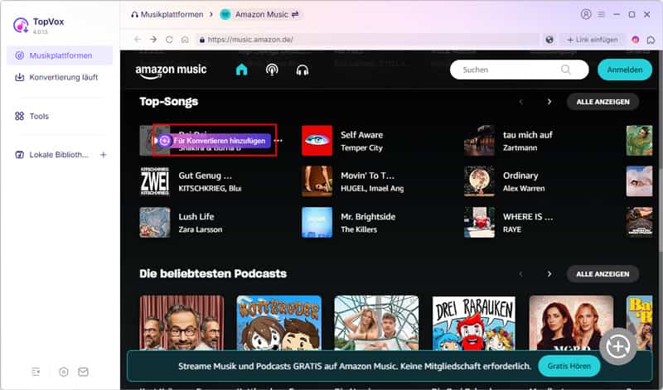This screenshot has width=663, height=390.
Task: Open artist Zara Larsson
Action: [x=201, y=229]
